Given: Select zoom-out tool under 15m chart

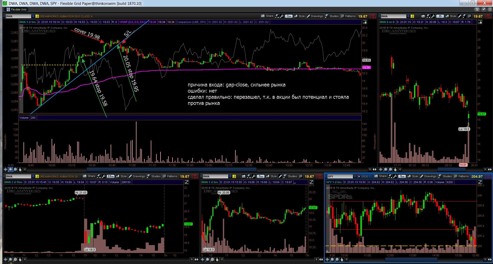Looking at the screenshot, I should (x=15, y=259).
